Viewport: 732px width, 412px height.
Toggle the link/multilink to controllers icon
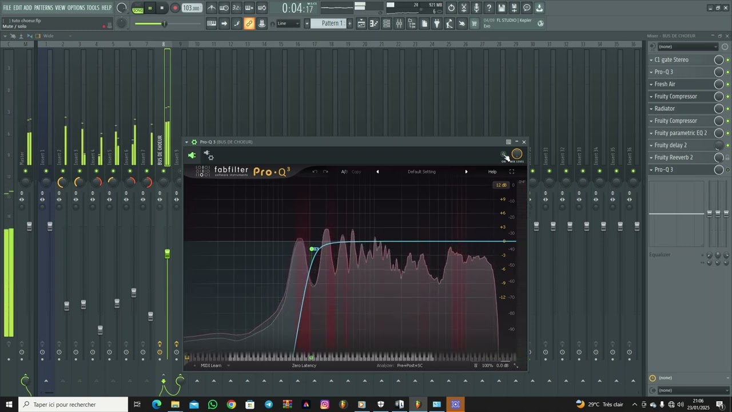pos(249,23)
